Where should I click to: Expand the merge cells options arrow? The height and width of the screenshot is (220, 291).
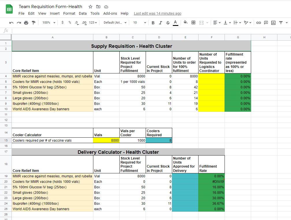click(207, 22)
